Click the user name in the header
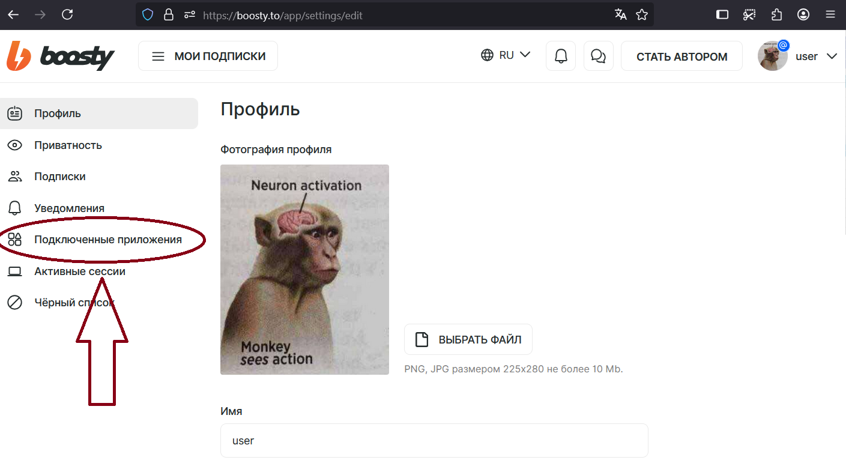846x463 pixels. (806, 56)
